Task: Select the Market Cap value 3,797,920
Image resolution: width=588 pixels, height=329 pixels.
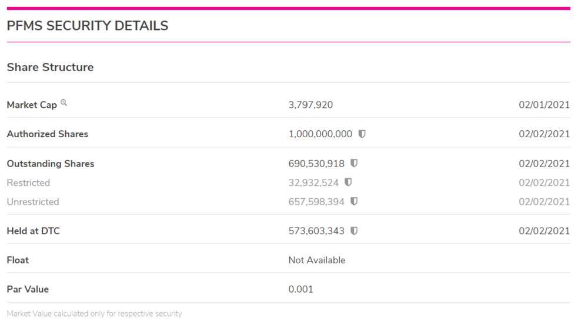Action: coord(310,105)
